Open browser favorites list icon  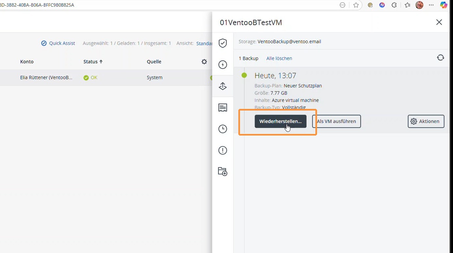407,5
